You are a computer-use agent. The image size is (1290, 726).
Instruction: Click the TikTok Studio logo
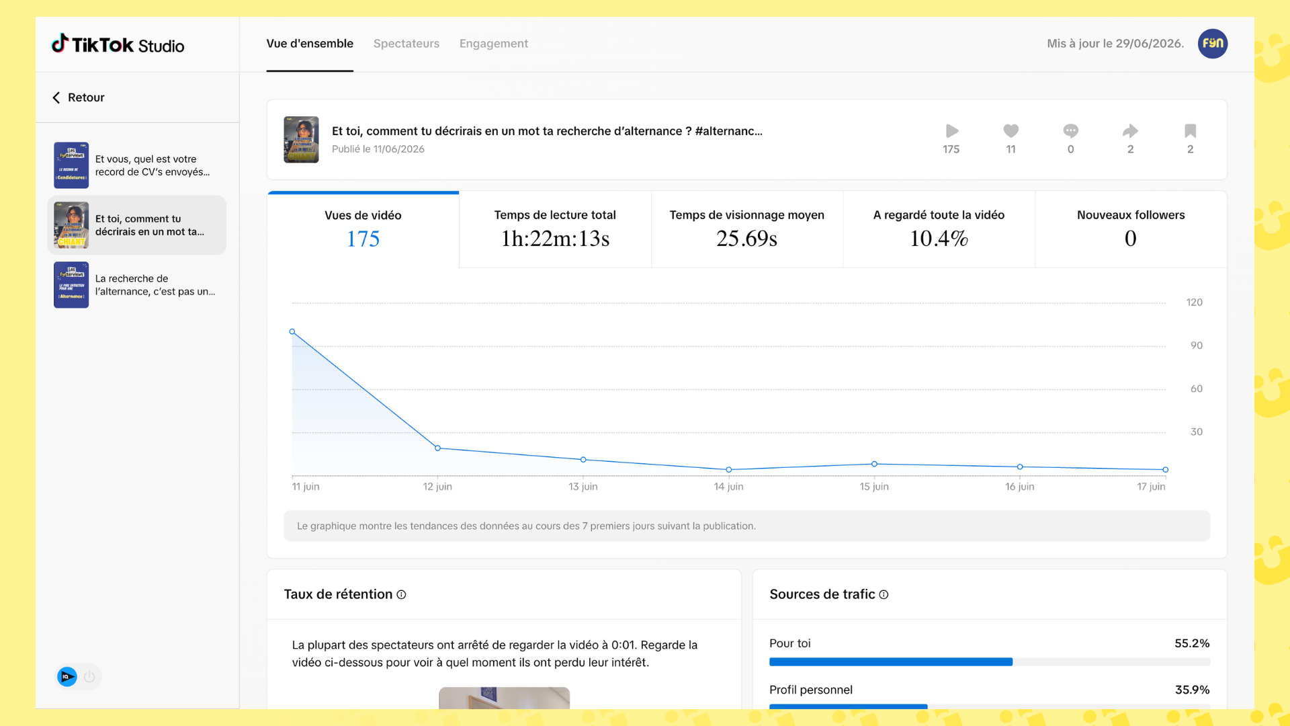118,44
